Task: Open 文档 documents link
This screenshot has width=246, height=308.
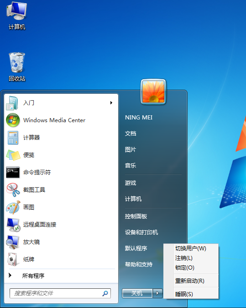Action: (131, 134)
